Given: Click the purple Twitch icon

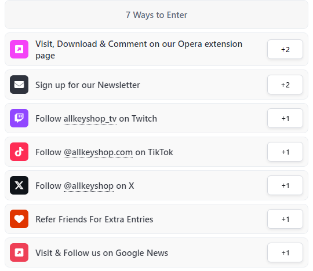Looking at the screenshot, I should tap(19, 118).
